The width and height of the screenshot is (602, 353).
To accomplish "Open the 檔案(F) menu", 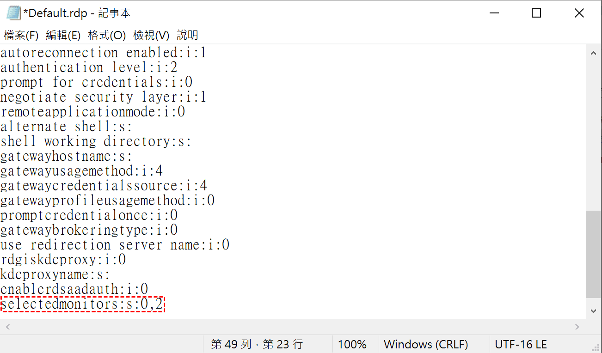I will [x=21, y=35].
